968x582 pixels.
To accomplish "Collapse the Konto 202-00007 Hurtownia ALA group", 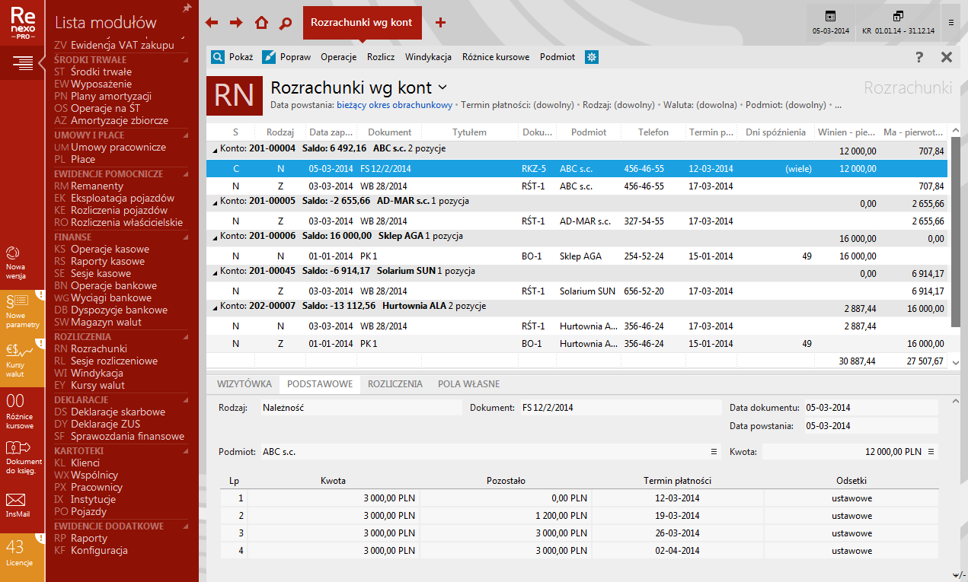I will pos(213,307).
